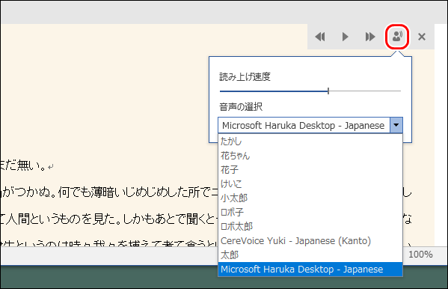Collapse the voice list using the dropdown arrow

(396, 125)
